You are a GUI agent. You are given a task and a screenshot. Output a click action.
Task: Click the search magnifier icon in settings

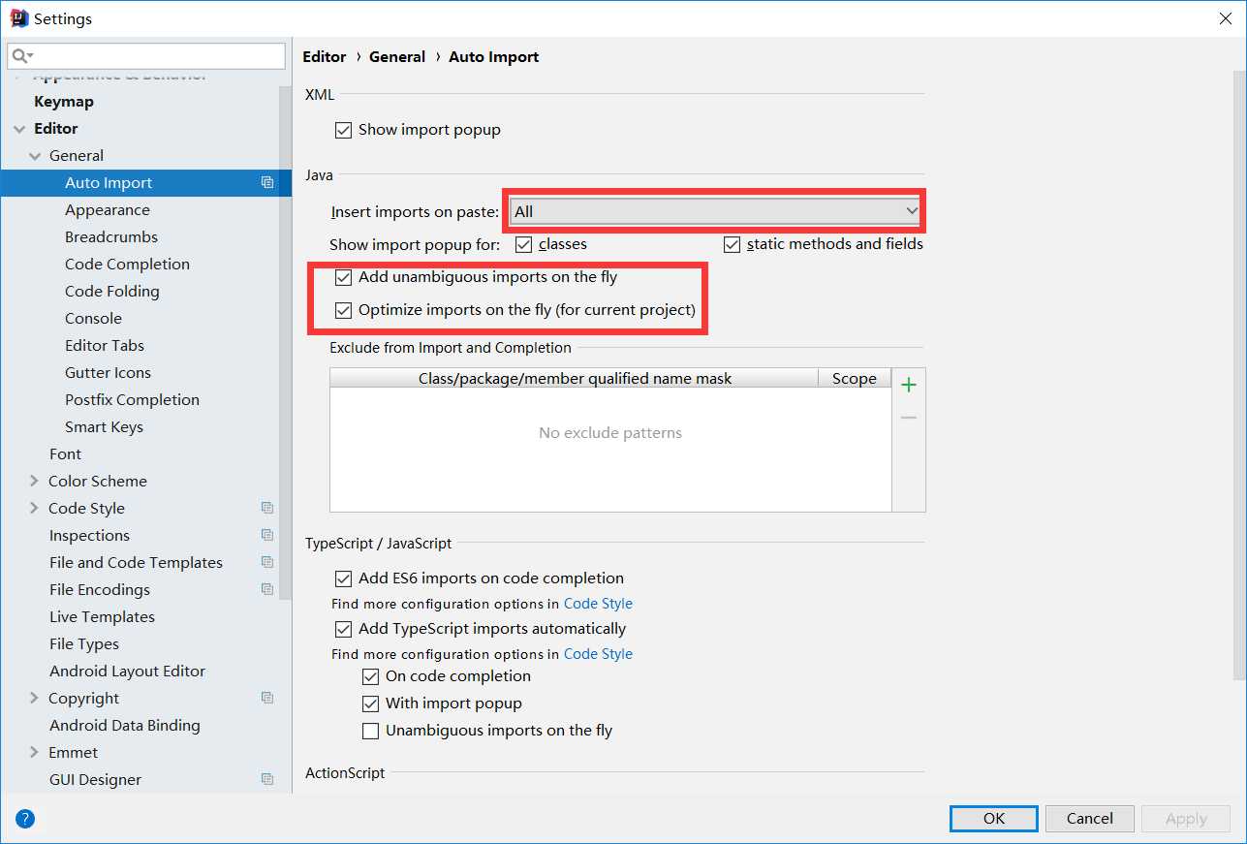click(21, 56)
